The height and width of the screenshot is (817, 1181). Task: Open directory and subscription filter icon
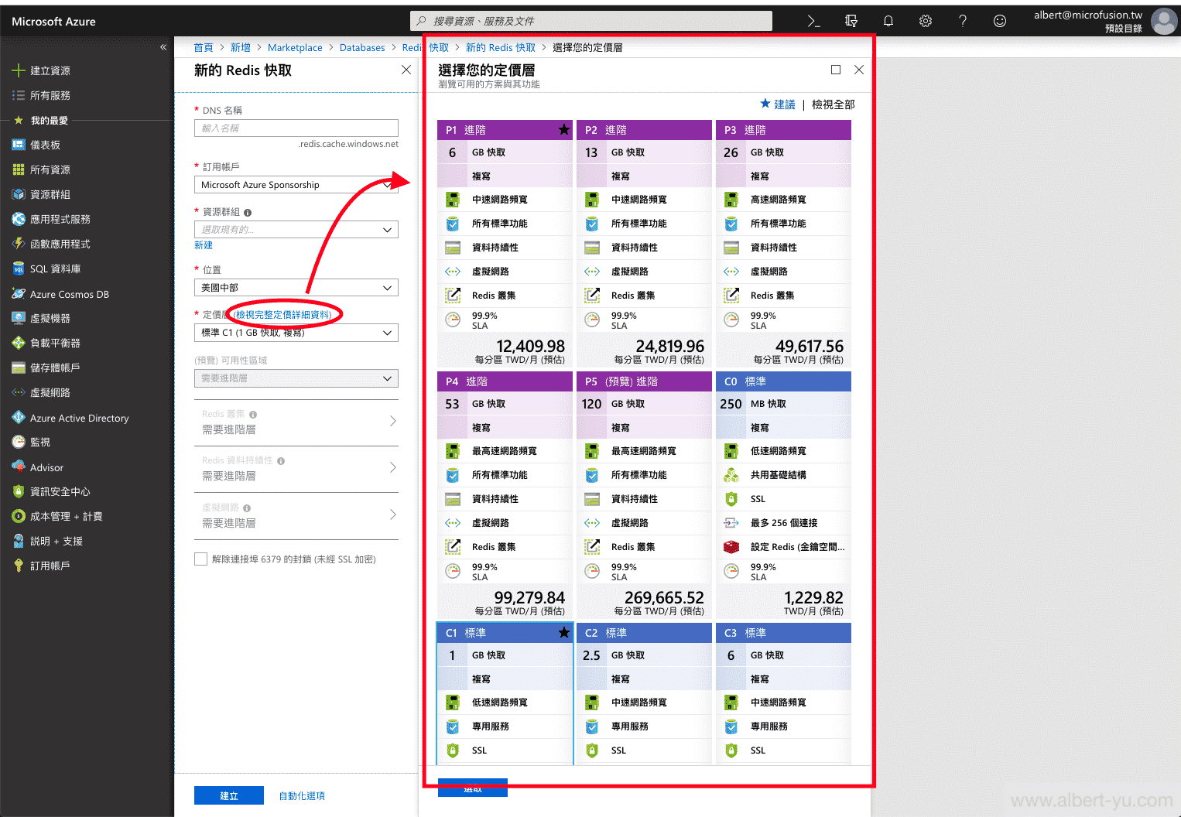coord(851,21)
